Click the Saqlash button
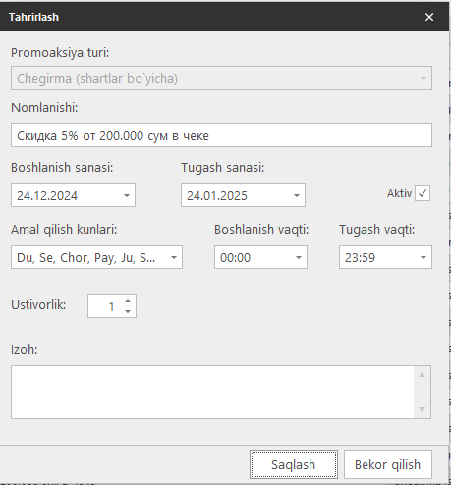Viewport: 451px width, 485px height. tap(294, 464)
